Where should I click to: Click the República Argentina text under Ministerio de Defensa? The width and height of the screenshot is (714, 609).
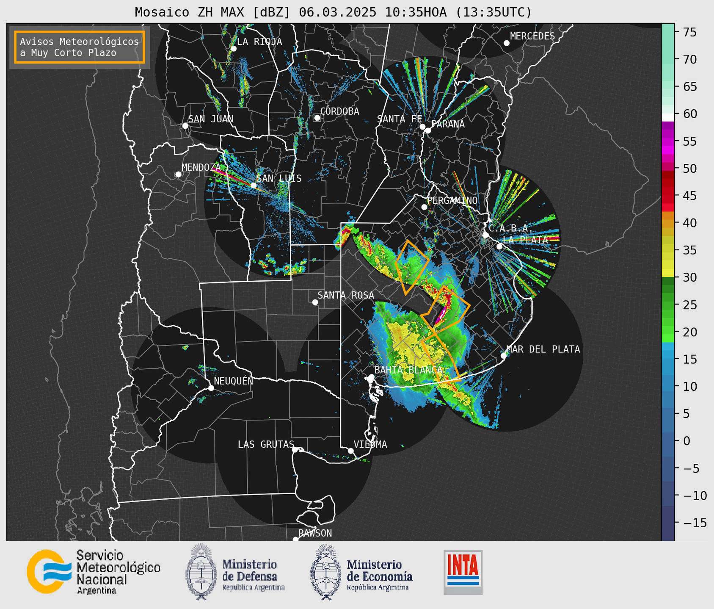click(x=254, y=587)
